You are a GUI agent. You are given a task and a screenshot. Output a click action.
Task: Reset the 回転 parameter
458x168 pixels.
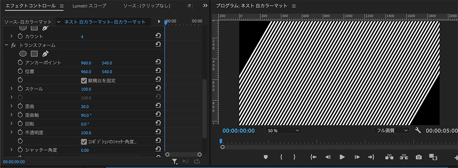(x=158, y=123)
